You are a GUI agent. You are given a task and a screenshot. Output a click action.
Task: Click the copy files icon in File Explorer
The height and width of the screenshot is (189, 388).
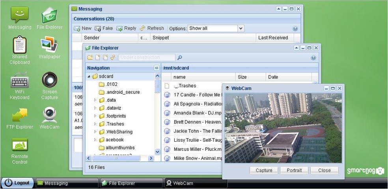pos(105,57)
